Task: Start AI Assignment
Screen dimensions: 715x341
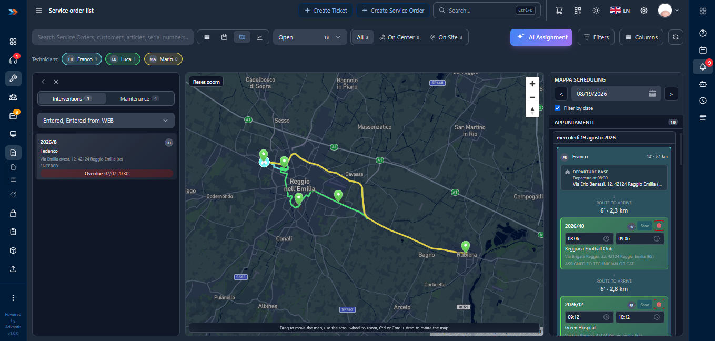Action: (x=541, y=37)
